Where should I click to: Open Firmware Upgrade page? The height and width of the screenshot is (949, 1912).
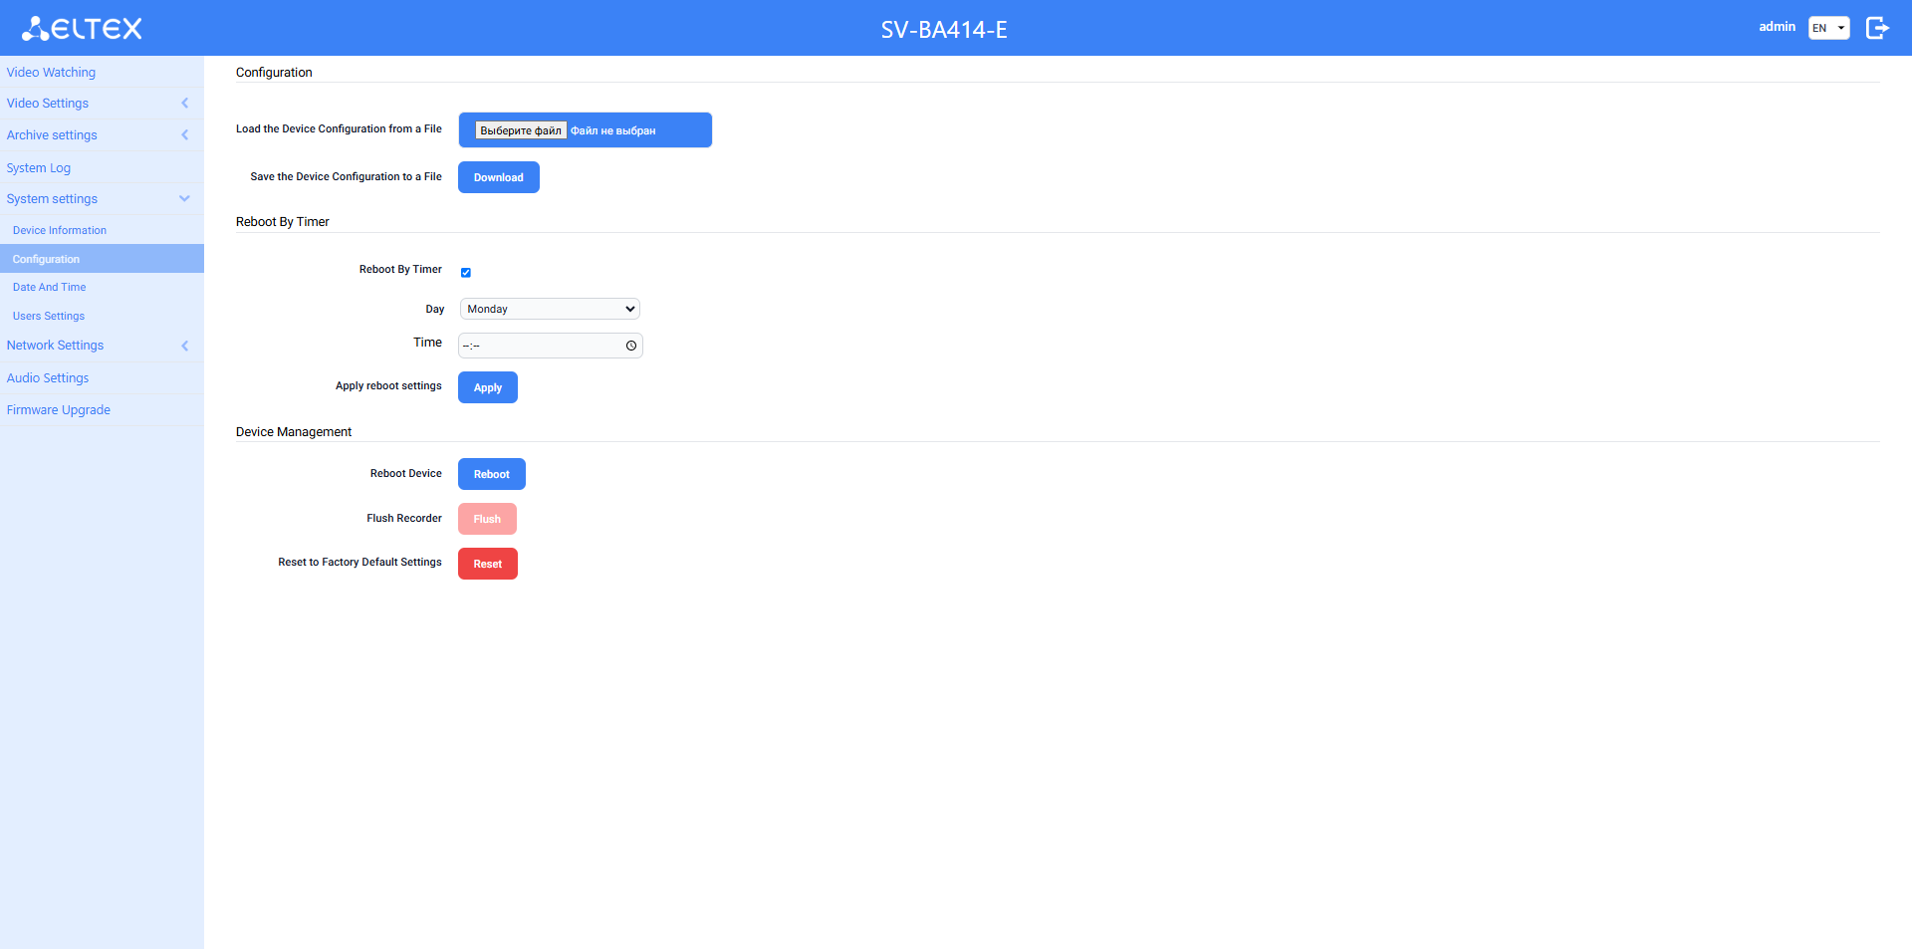(59, 410)
